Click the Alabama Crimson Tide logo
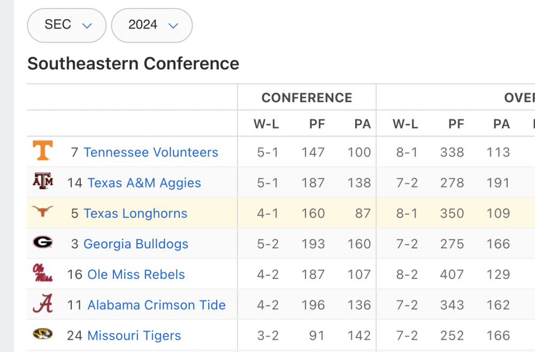 (43, 303)
